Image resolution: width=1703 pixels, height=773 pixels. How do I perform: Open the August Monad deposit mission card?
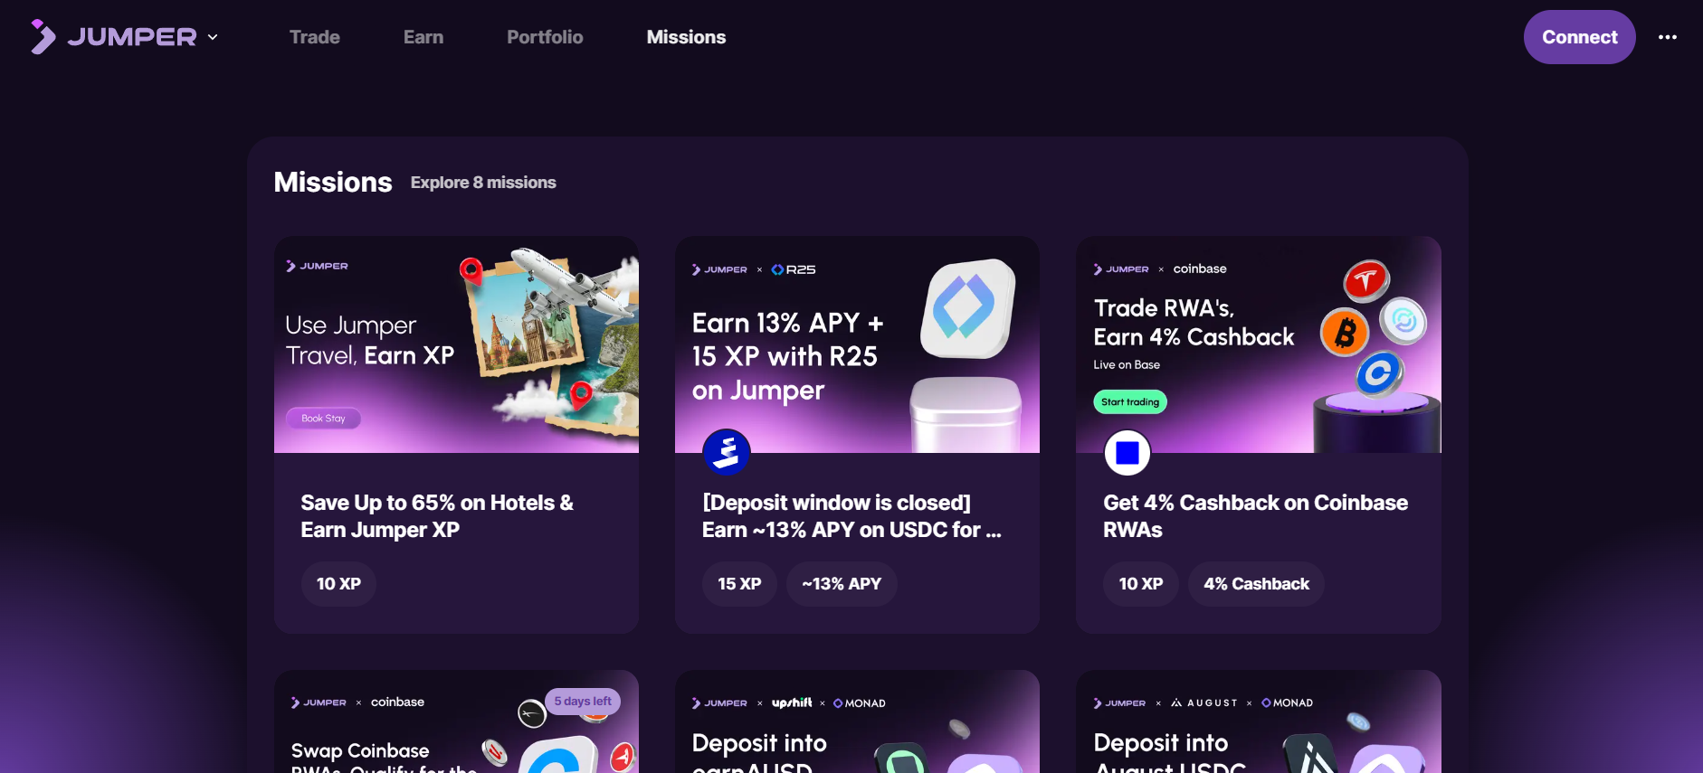click(x=1258, y=721)
